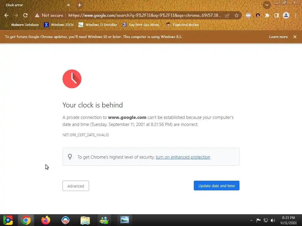This screenshot has width=302, height=226.
Task: Reload the page with the refresh icon
Action: 25,15
